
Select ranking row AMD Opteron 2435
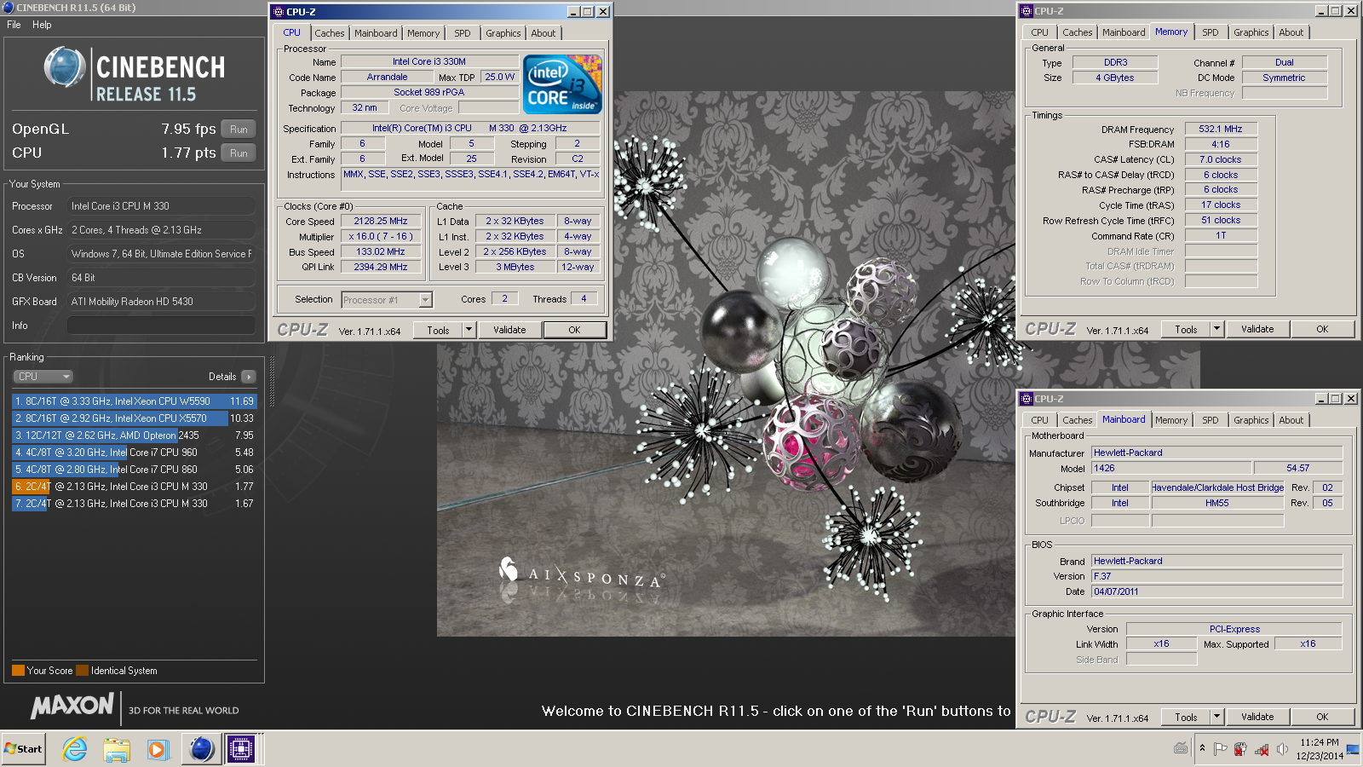(x=135, y=435)
